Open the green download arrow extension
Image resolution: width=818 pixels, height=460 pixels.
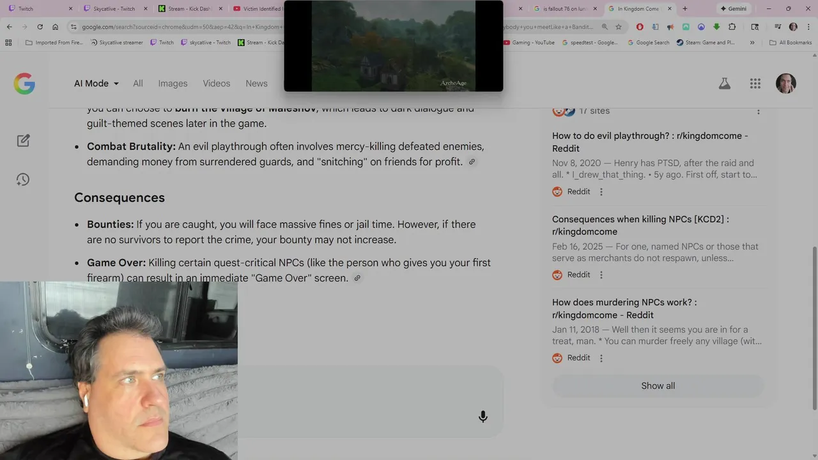coord(716,27)
